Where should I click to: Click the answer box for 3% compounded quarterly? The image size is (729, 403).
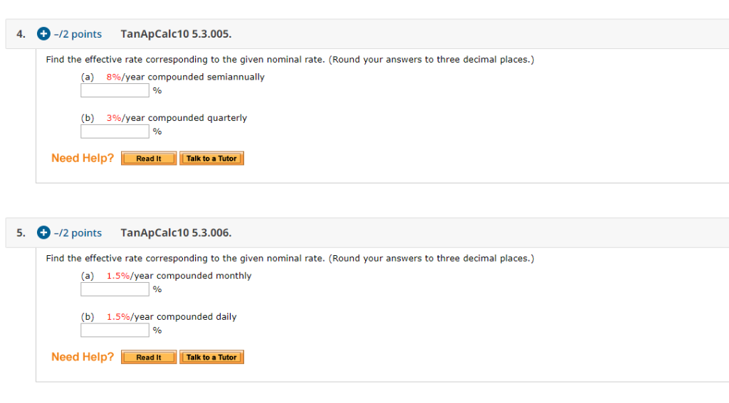pos(115,131)
